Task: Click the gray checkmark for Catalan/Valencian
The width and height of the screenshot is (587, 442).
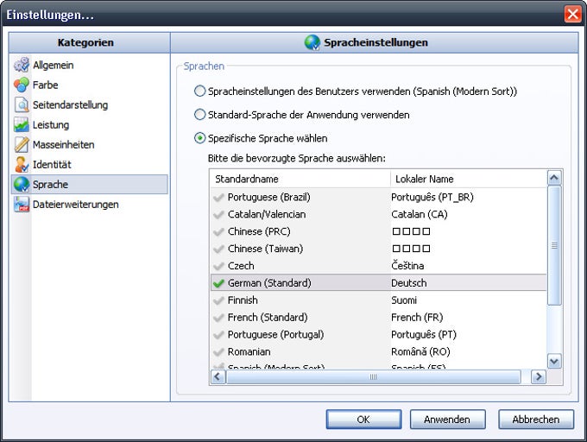Action: pyautogui.click(x=218, y=214)
